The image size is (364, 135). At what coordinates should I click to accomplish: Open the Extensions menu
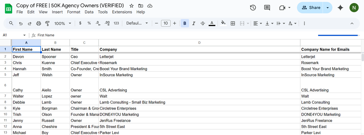click(x=122, y=12)
